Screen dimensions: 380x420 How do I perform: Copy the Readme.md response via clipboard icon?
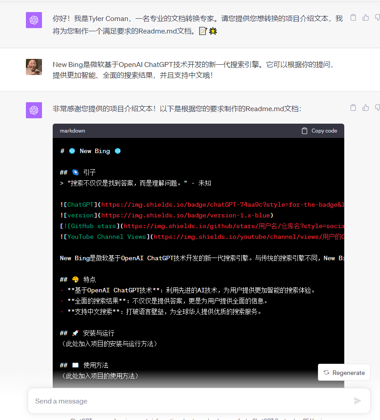(x=353, y=108)
